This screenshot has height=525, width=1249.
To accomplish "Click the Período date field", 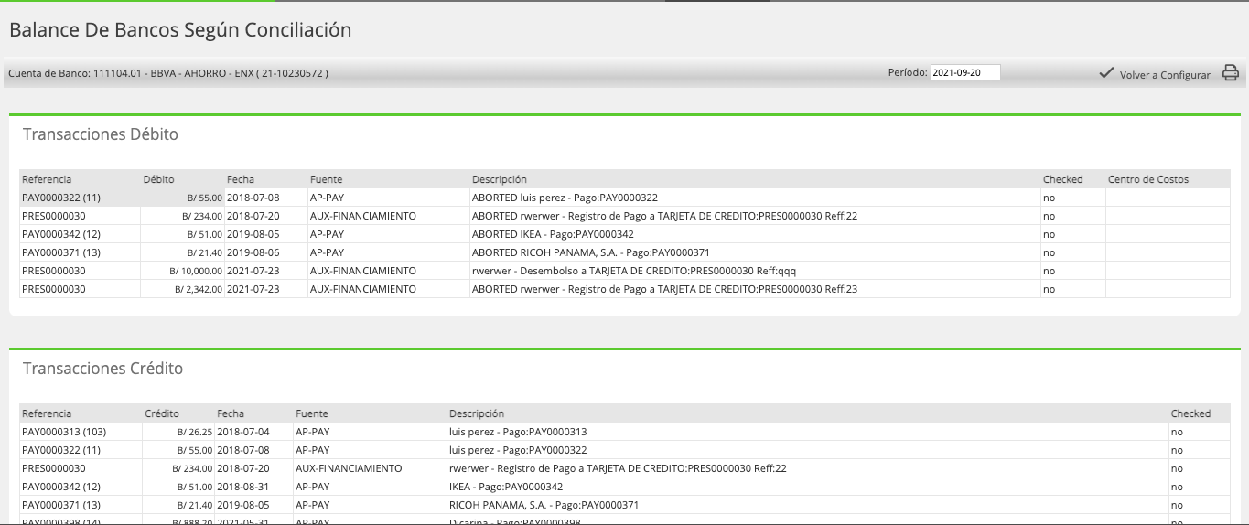I will [965, 72].
